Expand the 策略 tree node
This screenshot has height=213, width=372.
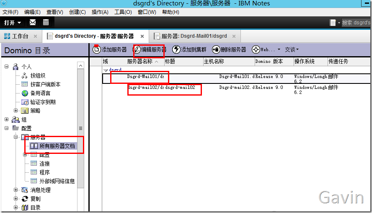[15, 110]
